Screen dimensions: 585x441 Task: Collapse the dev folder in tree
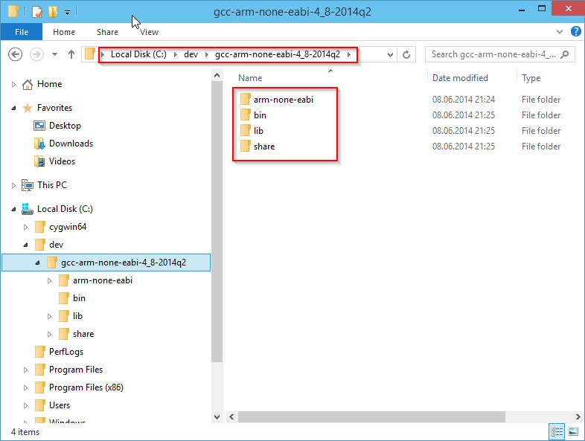[25, 245]
